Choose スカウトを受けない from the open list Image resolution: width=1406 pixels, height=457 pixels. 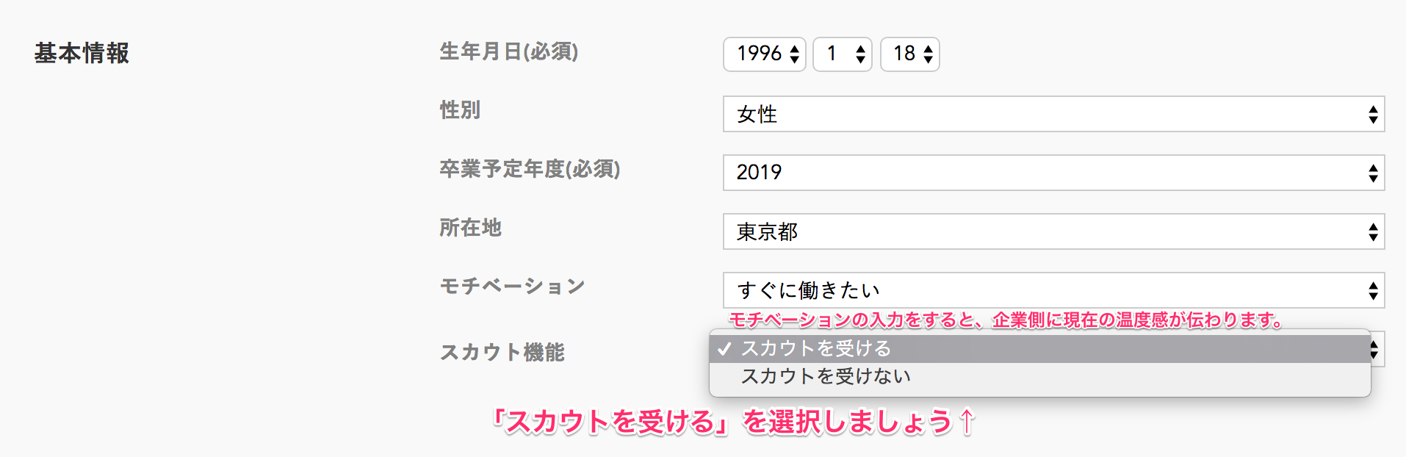click(826, 376)
